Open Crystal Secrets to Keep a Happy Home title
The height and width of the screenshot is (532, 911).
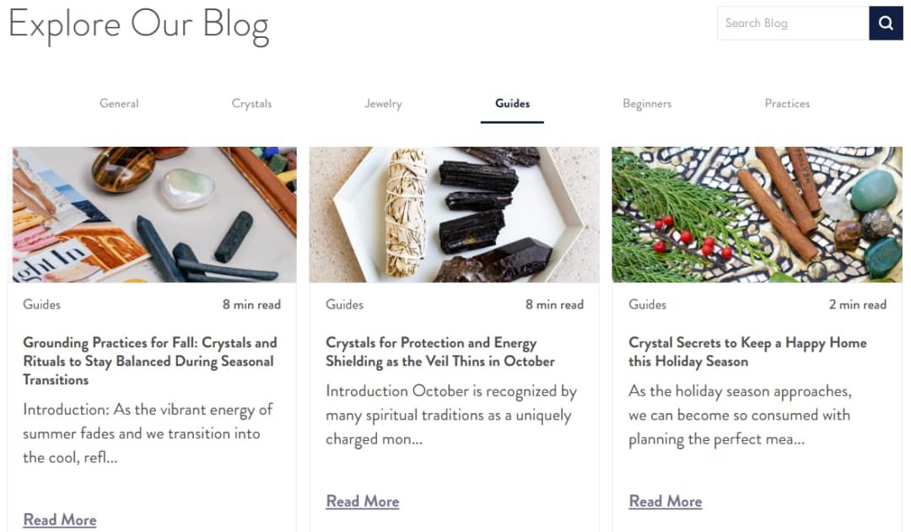click(747, 352)
